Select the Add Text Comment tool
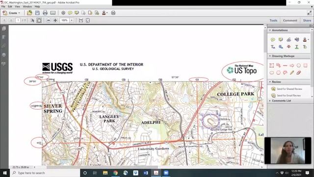Image resolution: width=314 pixels, height=177 pixels. tap(273, 47)
